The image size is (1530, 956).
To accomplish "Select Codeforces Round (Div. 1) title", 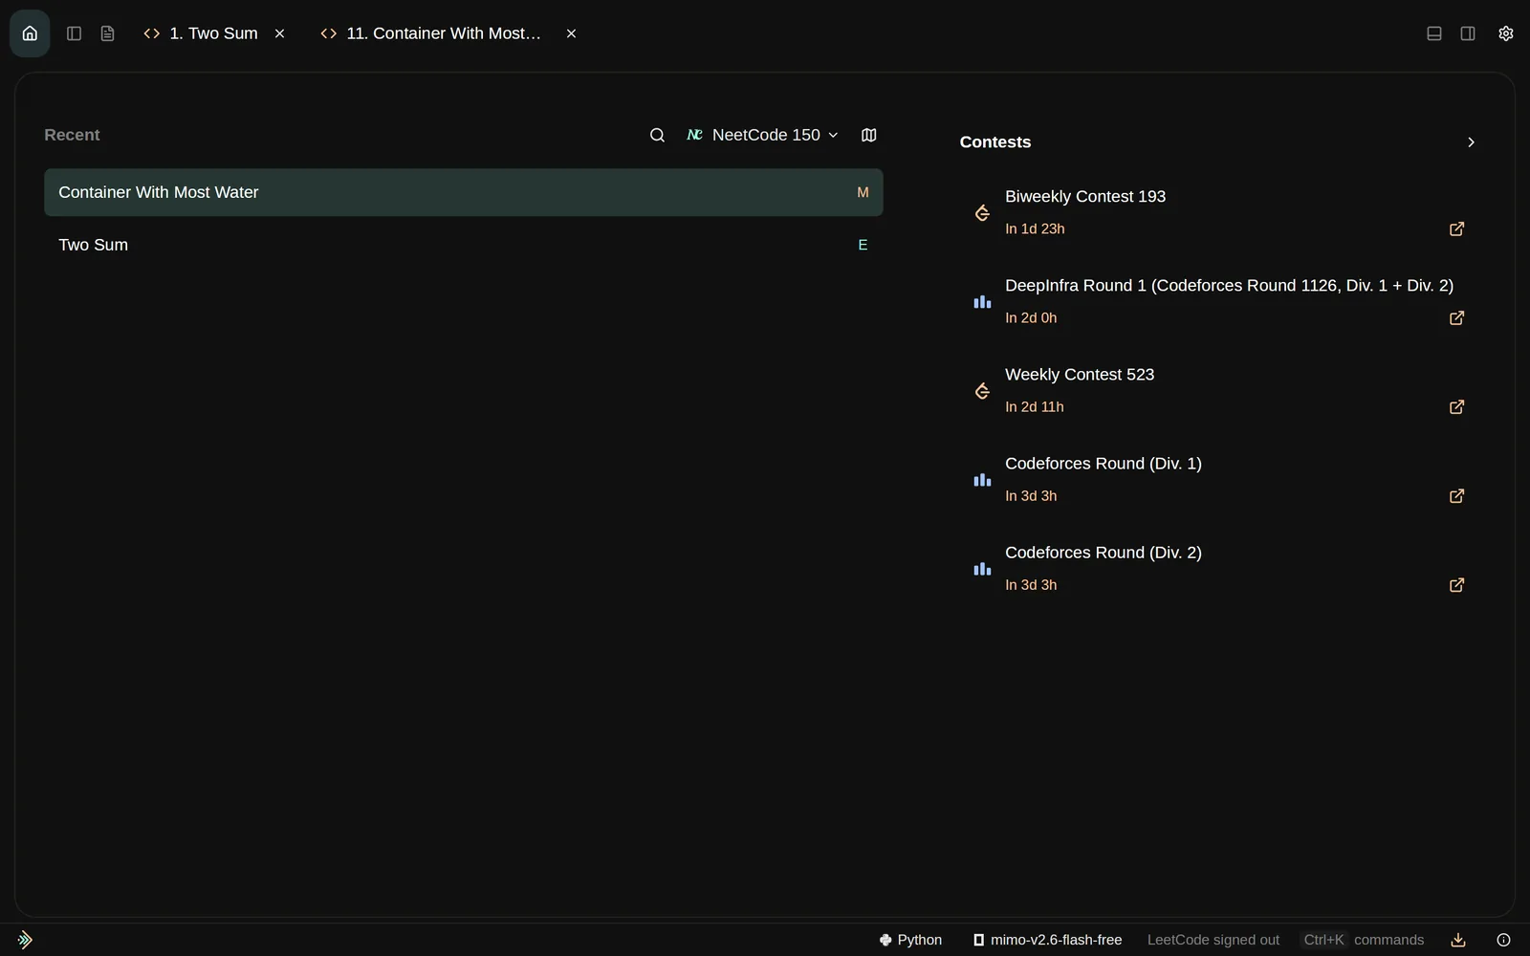I will 1104,463.
